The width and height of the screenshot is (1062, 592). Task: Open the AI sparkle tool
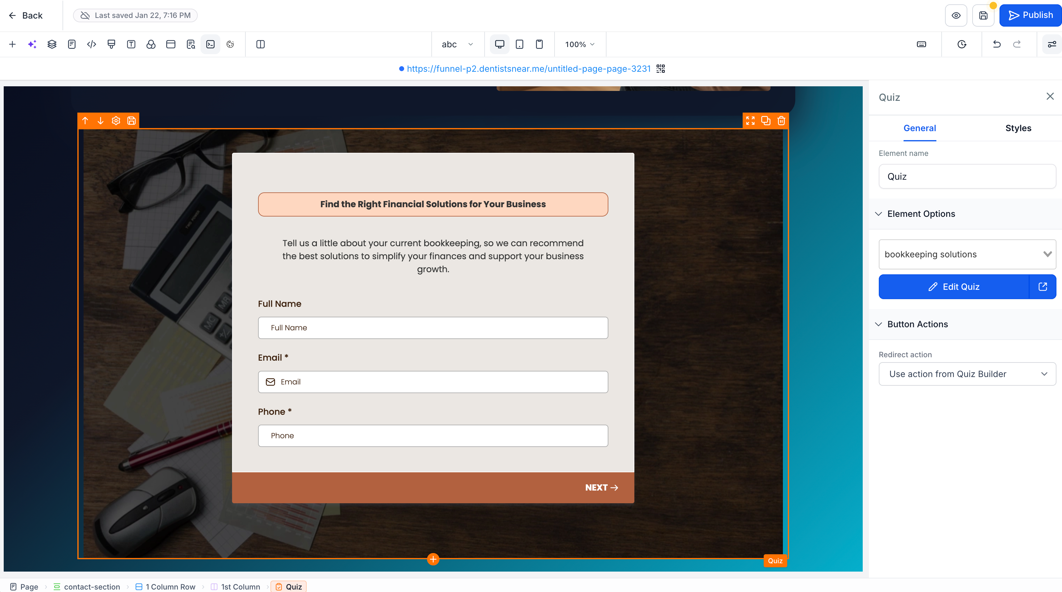(x=32, y=45)
